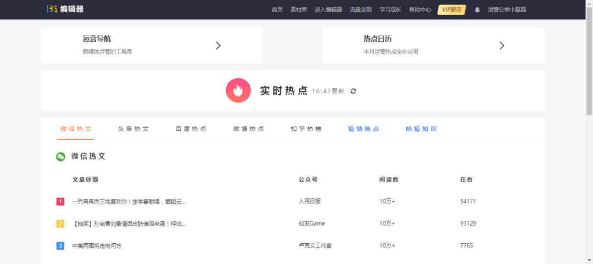
Task: Open the 微博热点 tab
Action: [249, 129]
